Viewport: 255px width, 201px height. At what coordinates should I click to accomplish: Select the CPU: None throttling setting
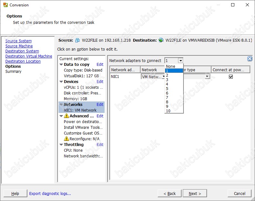(73, 150)
